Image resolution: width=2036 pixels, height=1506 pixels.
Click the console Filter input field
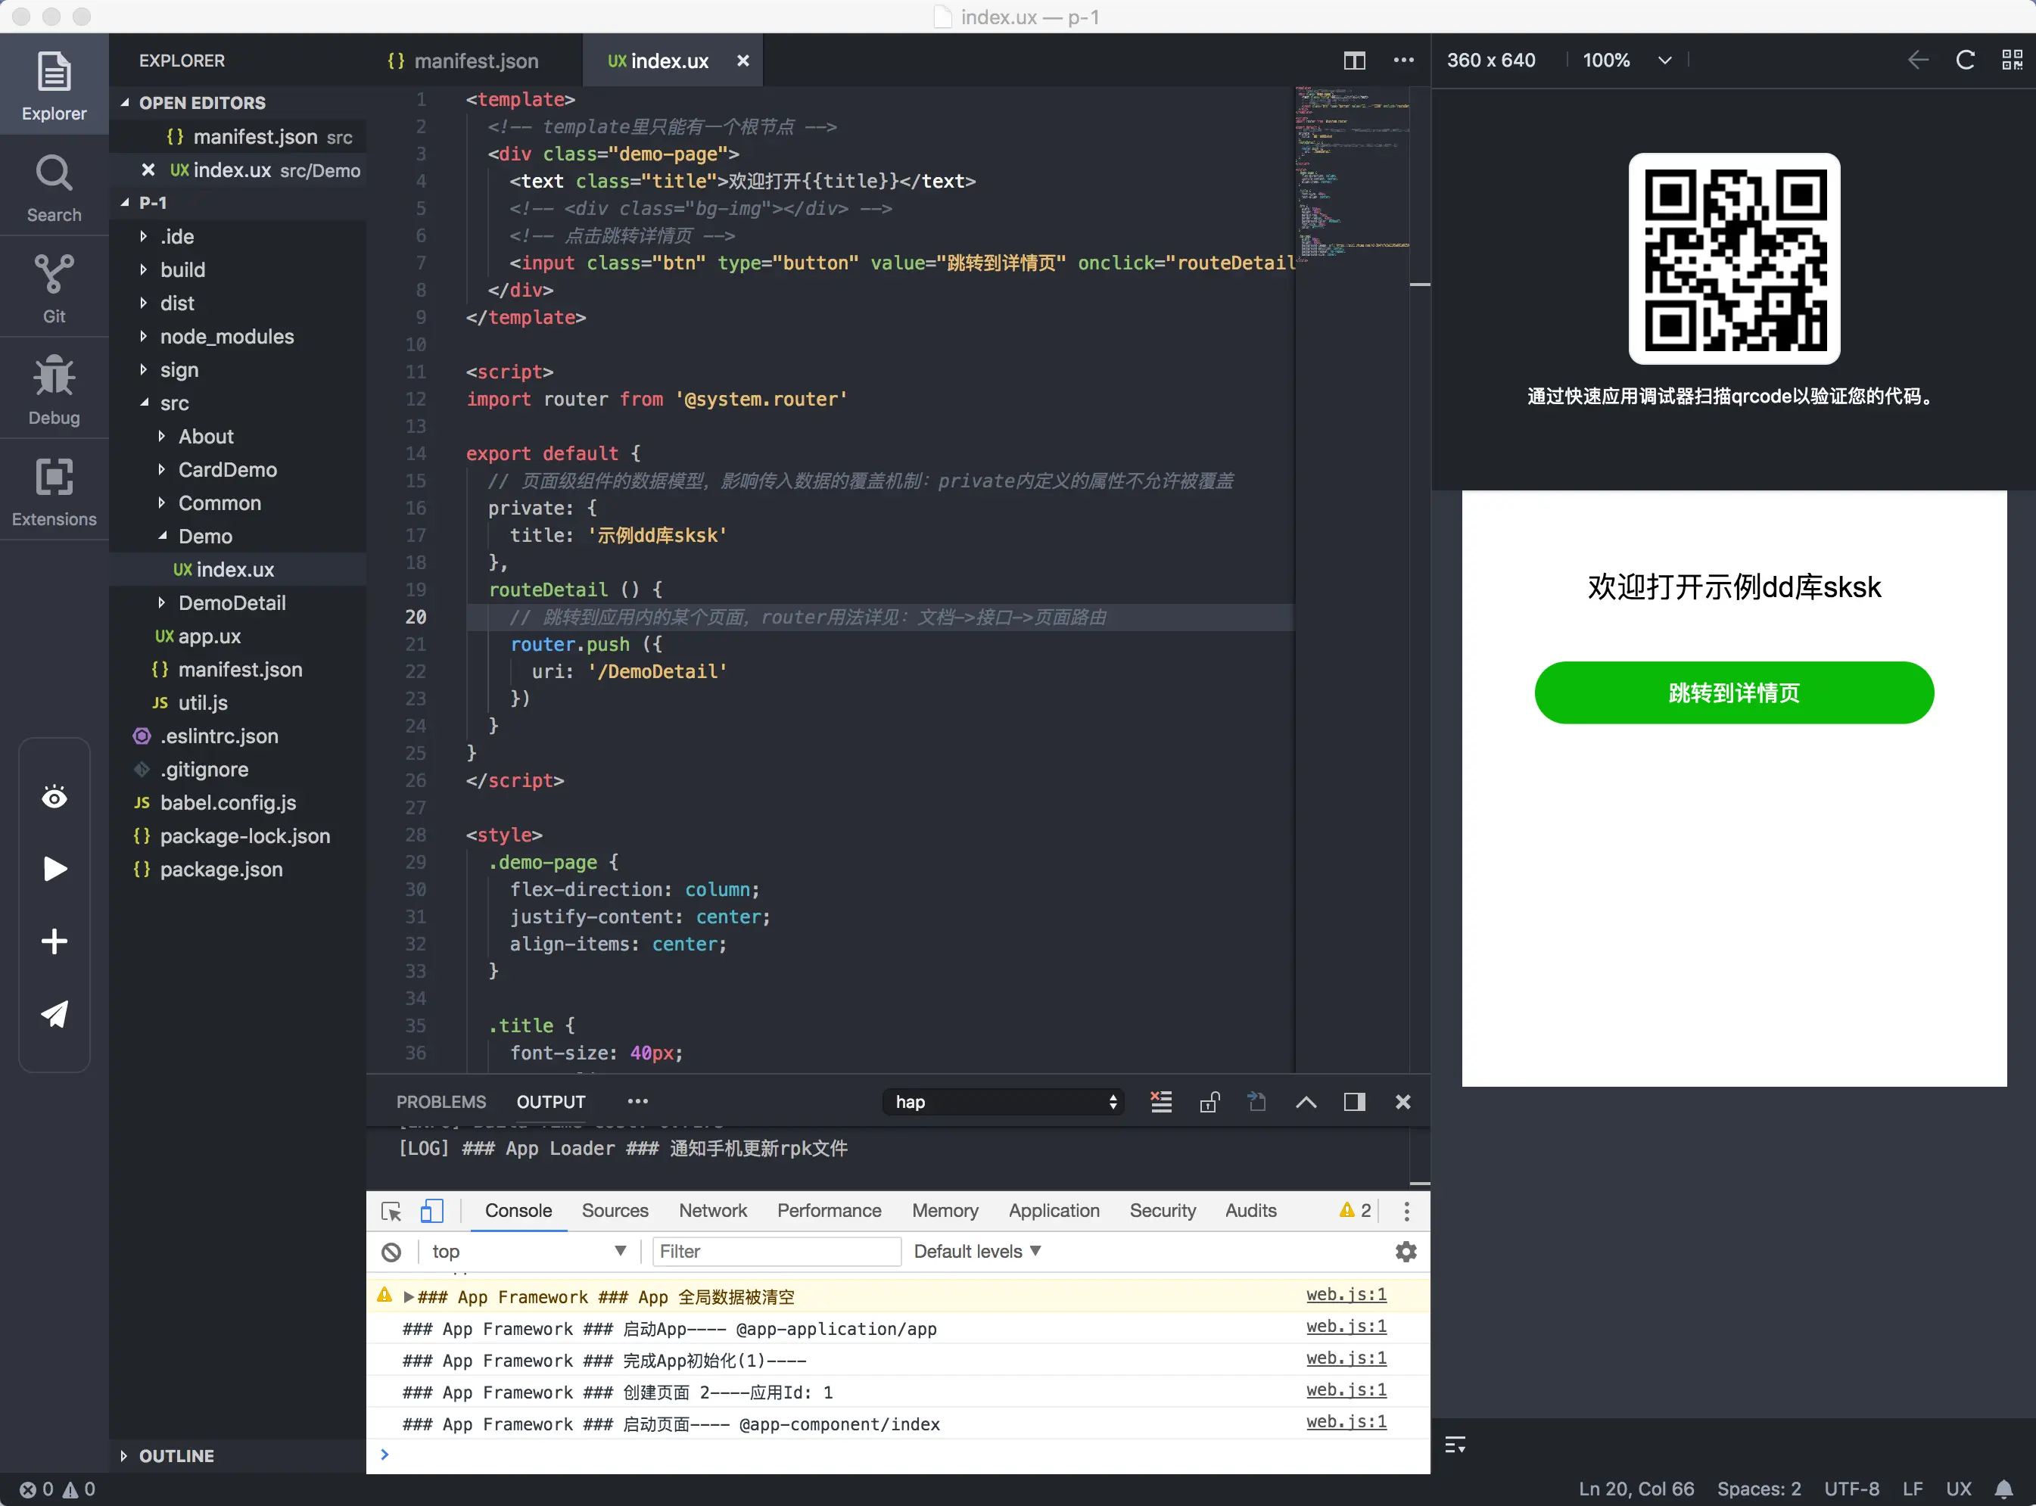(x=776, y=1252)
